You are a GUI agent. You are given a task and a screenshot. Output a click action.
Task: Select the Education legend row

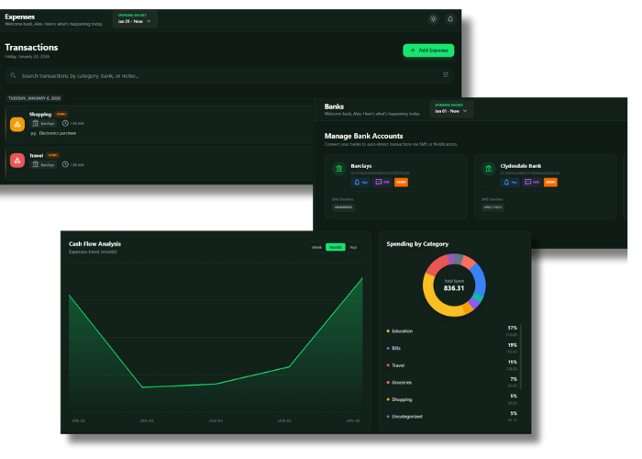click(x=452, y=331)
